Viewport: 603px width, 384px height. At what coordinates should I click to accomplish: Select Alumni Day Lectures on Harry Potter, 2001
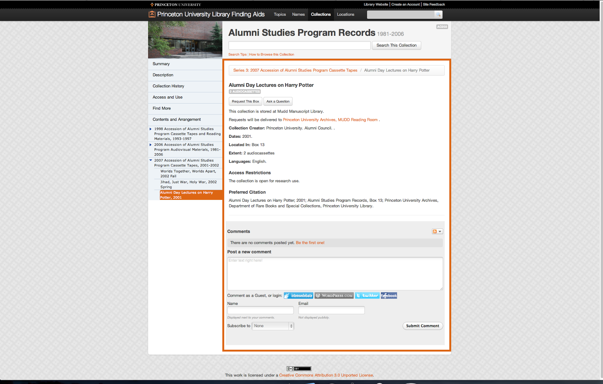pyautogui.click(x=191, y=195)
